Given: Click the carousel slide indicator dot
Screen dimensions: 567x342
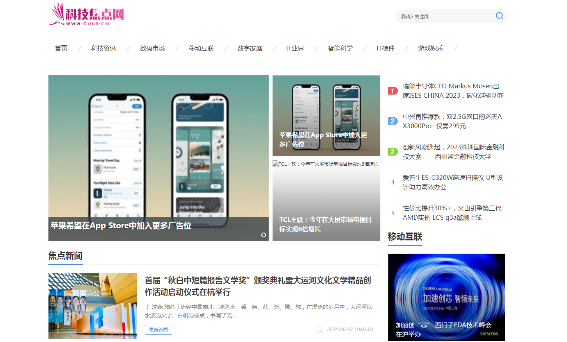Looking at the screenshot, I should [x=264, y=235].
